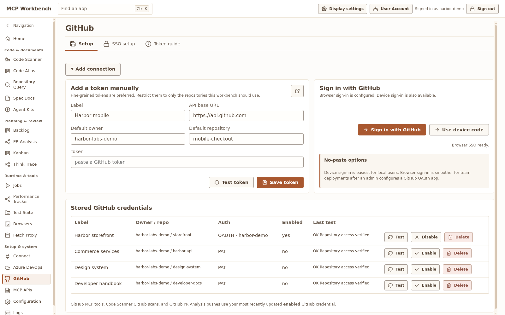This screenshot has height=315, width=505.
Task: Open the Home icon in sidebar
Action: click(x=8, y=39)
